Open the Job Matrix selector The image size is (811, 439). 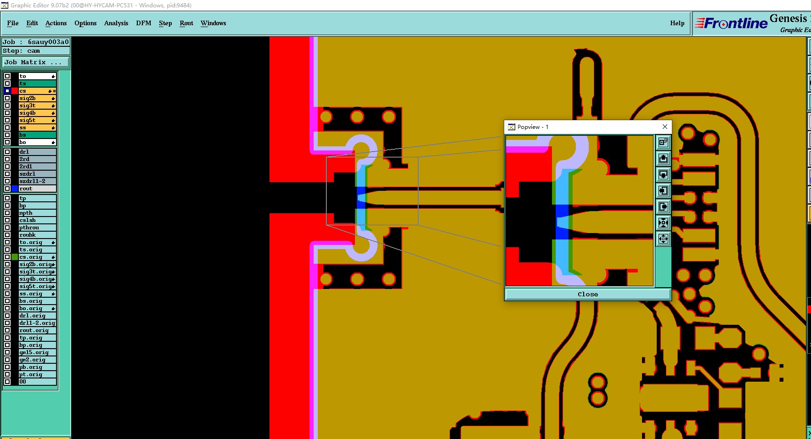[36, 62]
